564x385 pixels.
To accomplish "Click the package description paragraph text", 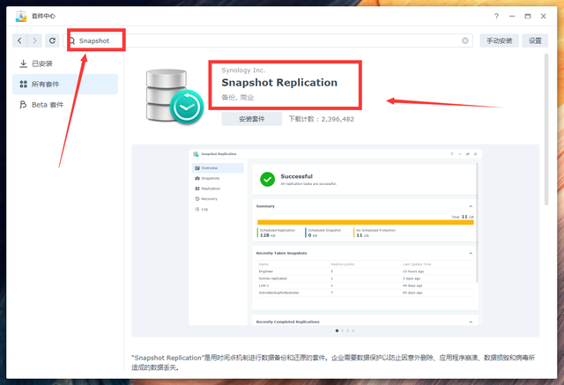I will pos(333,362).
